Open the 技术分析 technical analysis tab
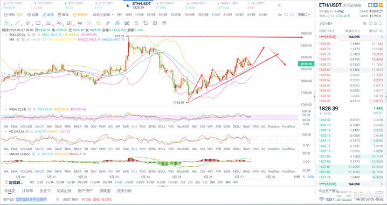387x205 pixels. click(125, 190)
